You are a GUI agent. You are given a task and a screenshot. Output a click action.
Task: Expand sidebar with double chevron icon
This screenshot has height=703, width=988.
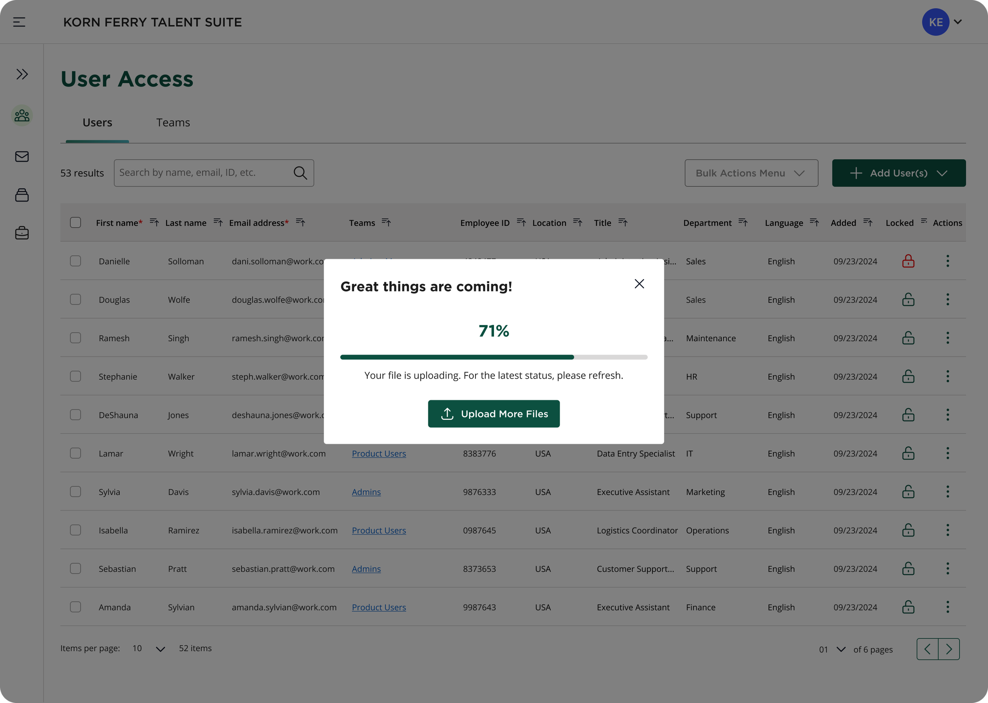point(22,74)
